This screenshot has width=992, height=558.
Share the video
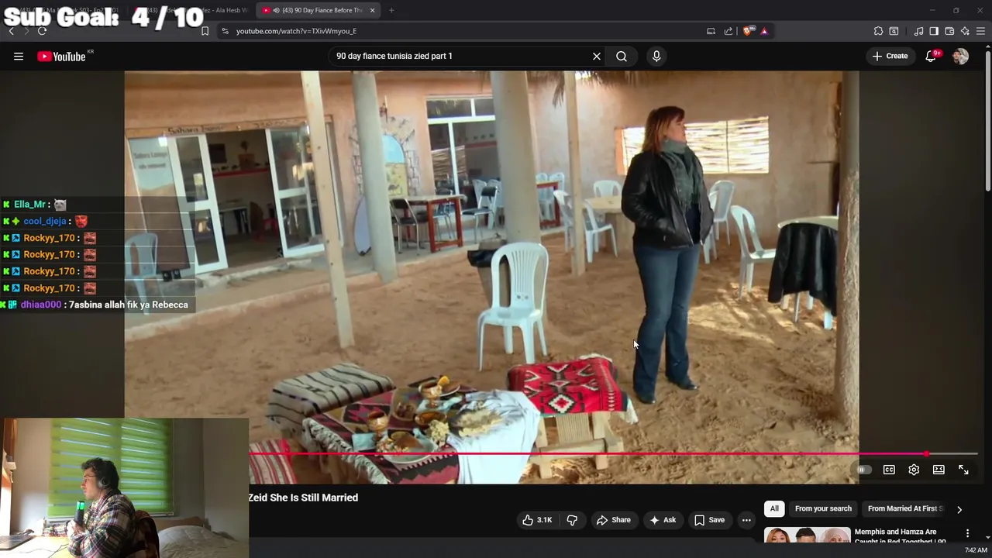coord(613,520)
